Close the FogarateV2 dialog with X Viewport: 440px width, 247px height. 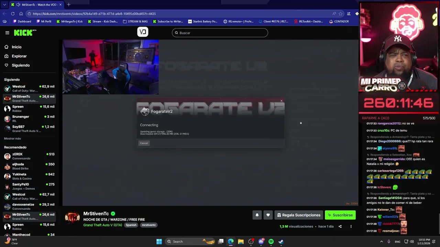282,101
